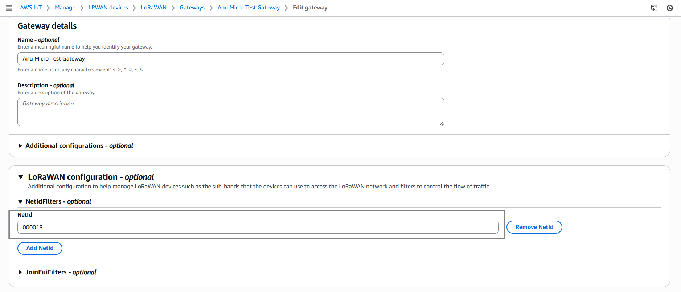Click the Gateway description text box
681x292 pixels.
point(230,112)
